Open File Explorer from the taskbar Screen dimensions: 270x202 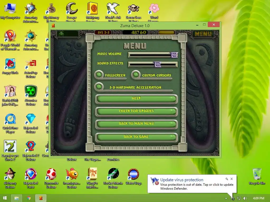tap(17, 198)
